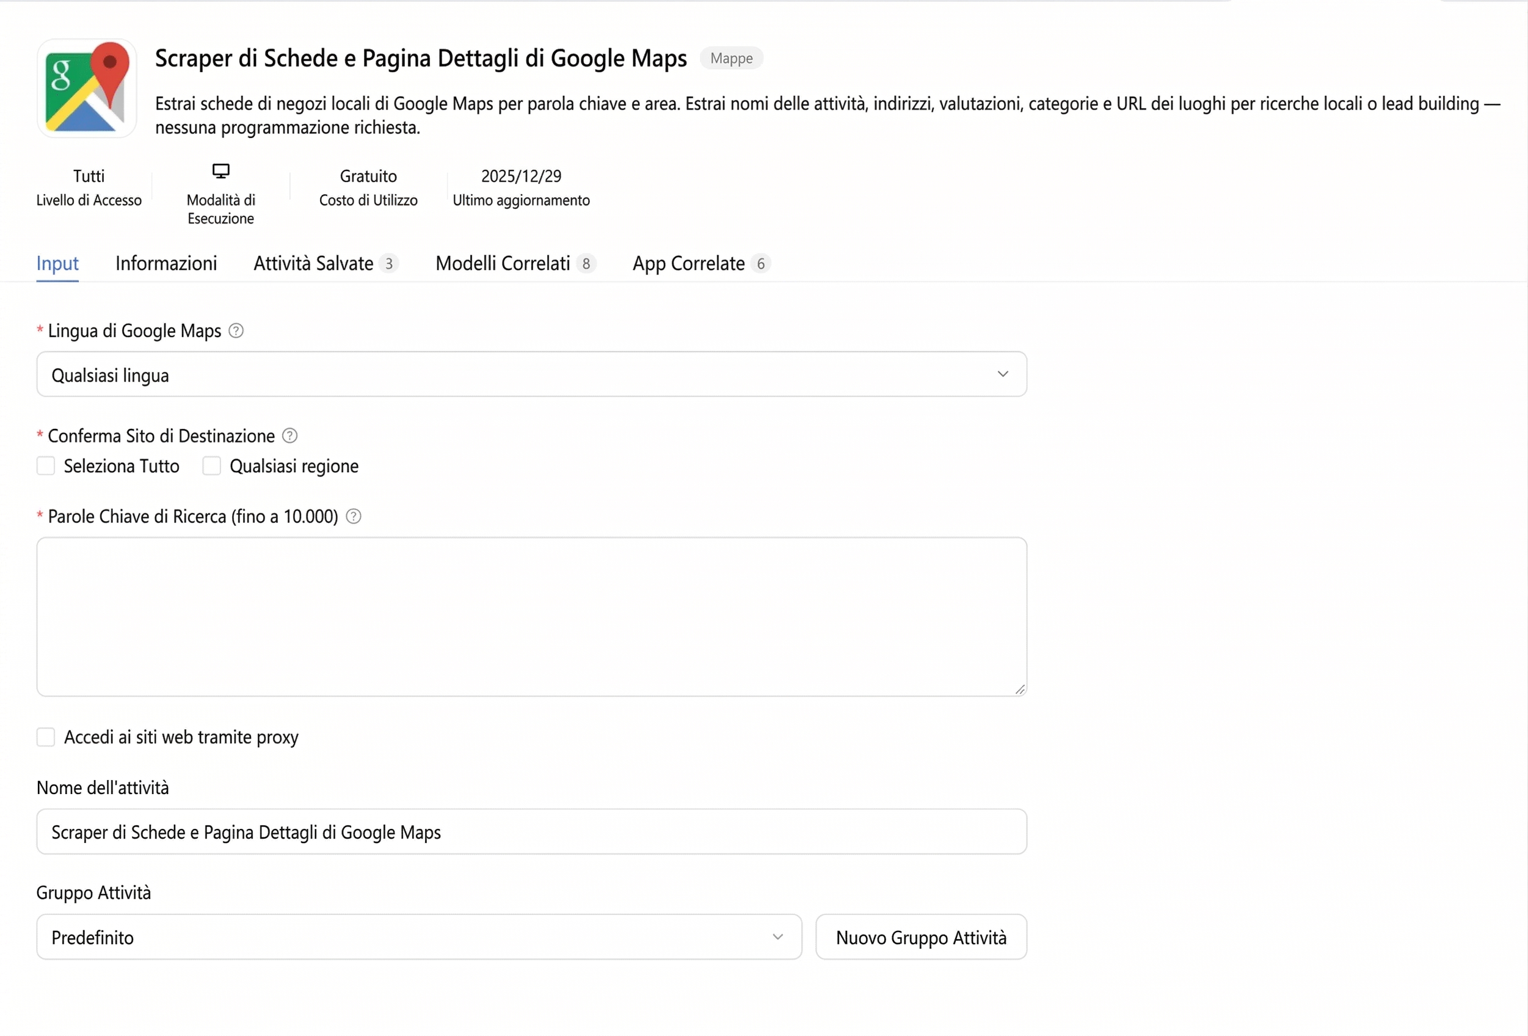Click the Livello di Accesso label
Viewport: 1528px width, 1036px height.
89,200
